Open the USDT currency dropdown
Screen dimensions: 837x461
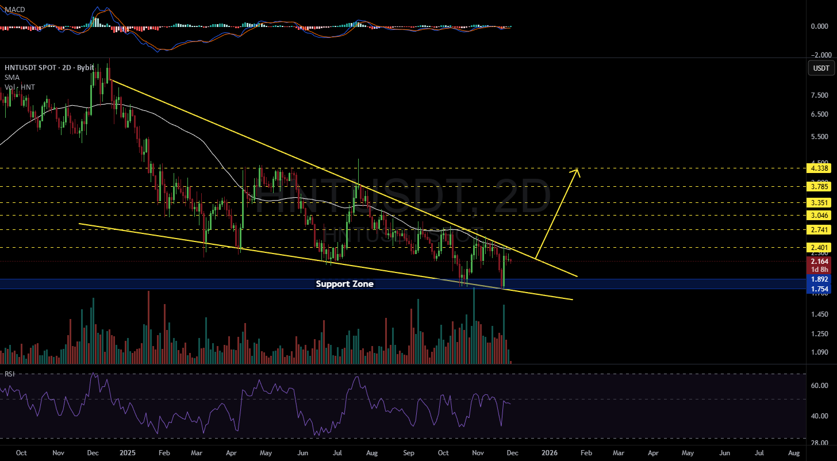point(821,68)
